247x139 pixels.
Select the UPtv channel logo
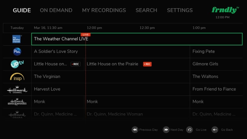17,64
